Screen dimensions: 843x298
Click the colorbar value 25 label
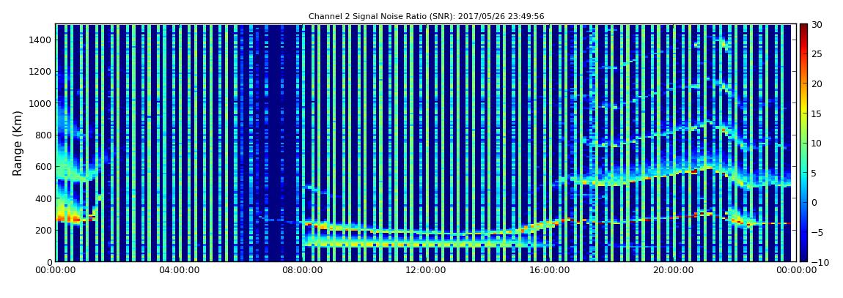pyautogui.click(x=817, y=54)
